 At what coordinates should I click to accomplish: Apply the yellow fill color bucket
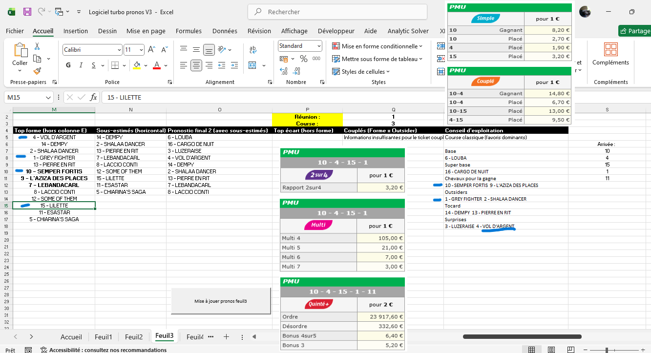click(137, 65)
